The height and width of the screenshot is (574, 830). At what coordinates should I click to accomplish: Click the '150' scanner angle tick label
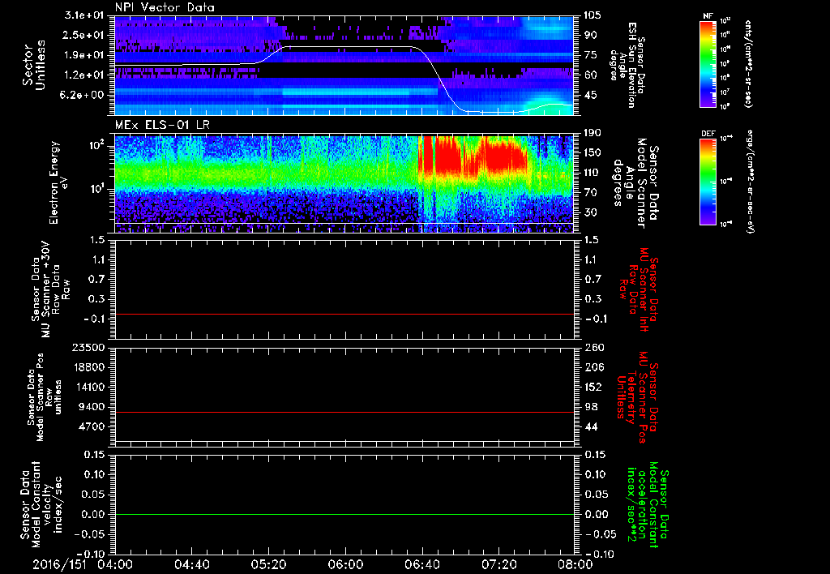593,153
